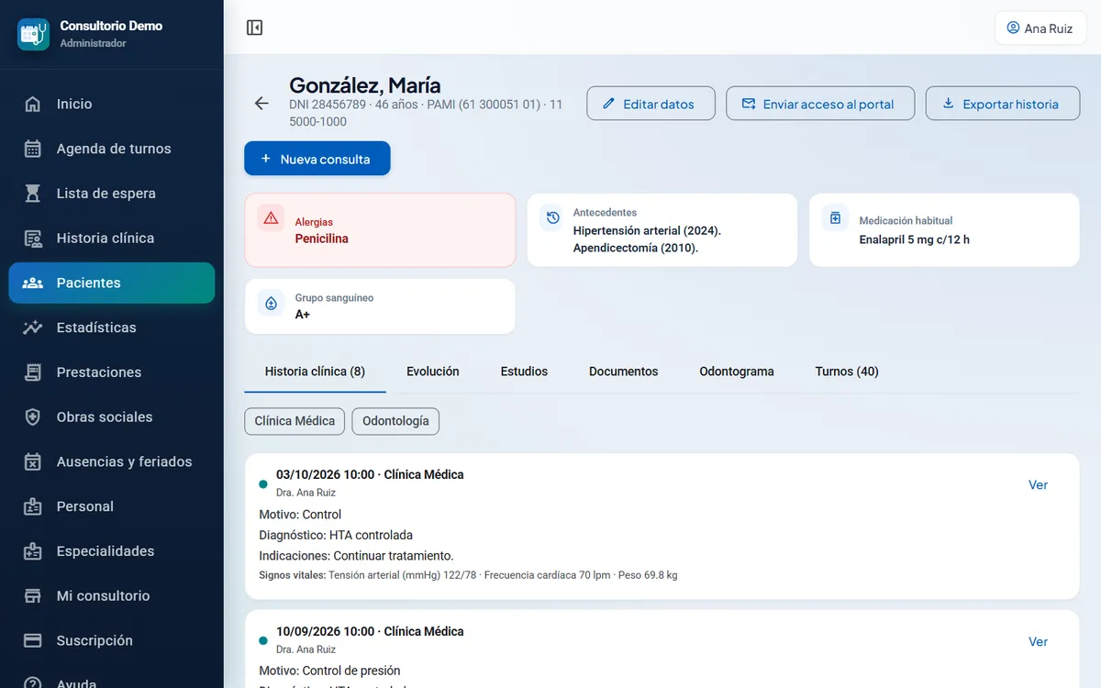The image size is (1101, 688).
Task: Click the Penicilina allergy text
Action: pyautogui.click(x=321, y=239)
